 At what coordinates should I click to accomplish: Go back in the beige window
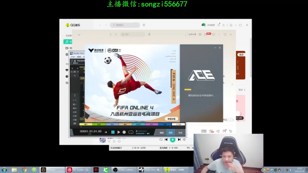(x=110, y=34)
